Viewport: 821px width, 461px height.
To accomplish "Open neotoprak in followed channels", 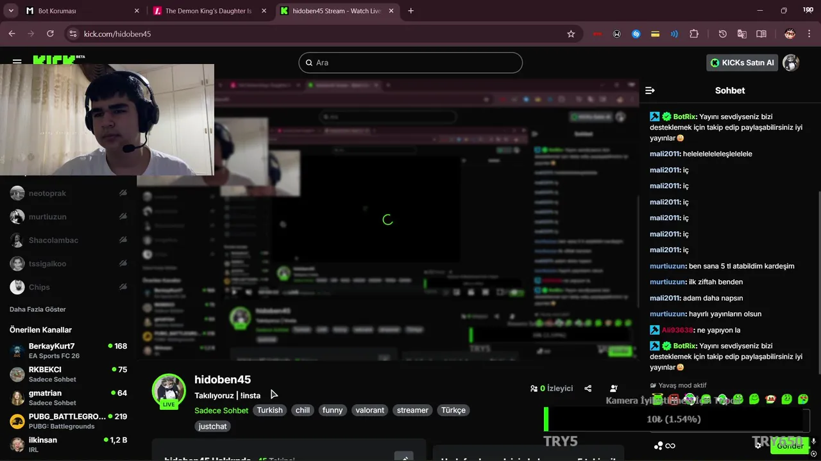I will coord(69,193).
